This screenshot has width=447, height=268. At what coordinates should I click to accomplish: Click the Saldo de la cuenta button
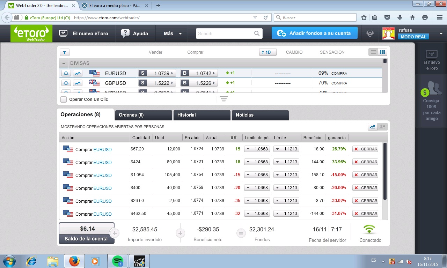pyautogui.click(x=87, y=233)
